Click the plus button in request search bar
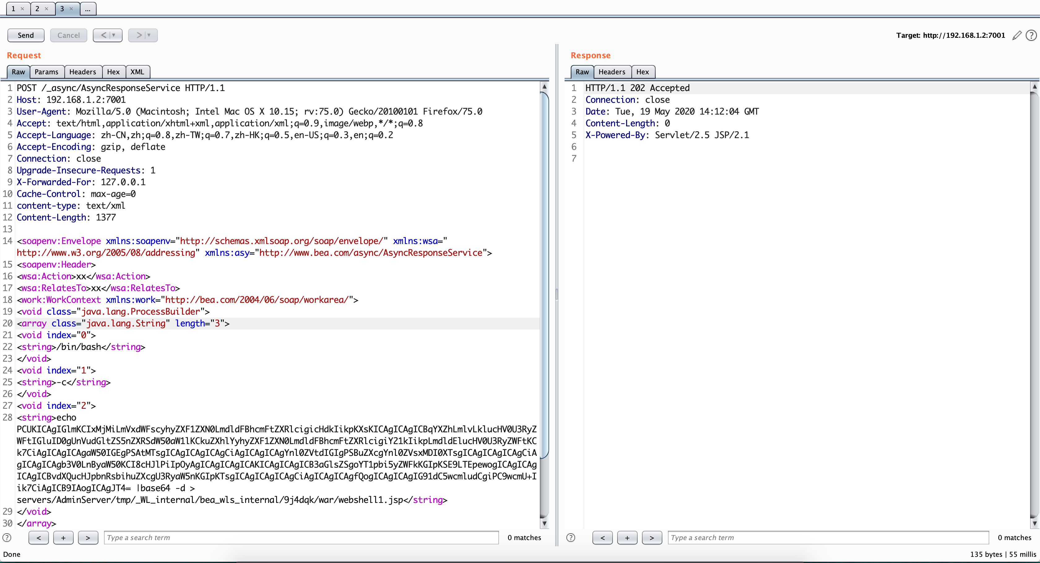Viewport: 1040px width, 563px height. (63, 538)
